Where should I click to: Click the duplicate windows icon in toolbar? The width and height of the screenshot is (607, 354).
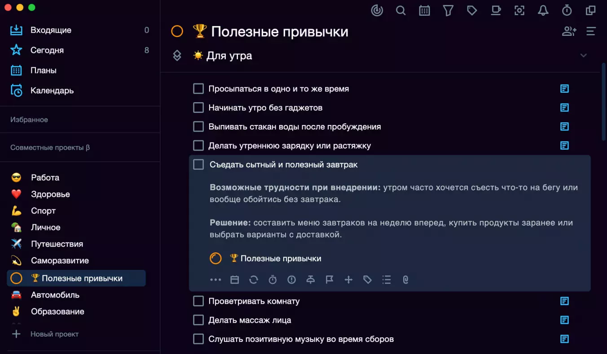[591, 10]
